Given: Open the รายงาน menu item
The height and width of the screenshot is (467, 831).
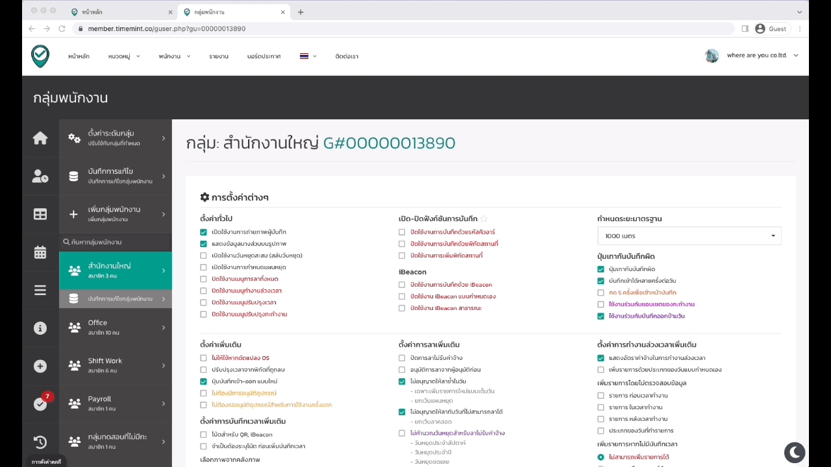Looking at the screenshot, I should (218, 56).
